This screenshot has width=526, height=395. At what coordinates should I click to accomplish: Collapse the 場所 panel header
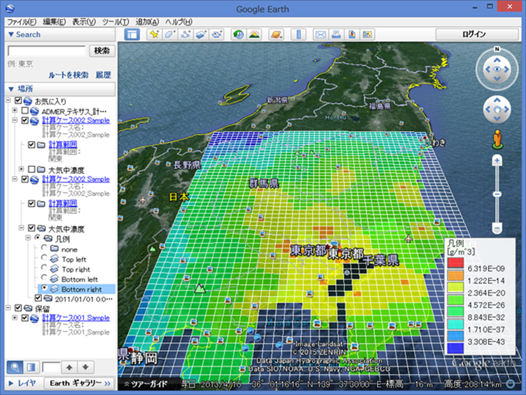tap(11, 89)
